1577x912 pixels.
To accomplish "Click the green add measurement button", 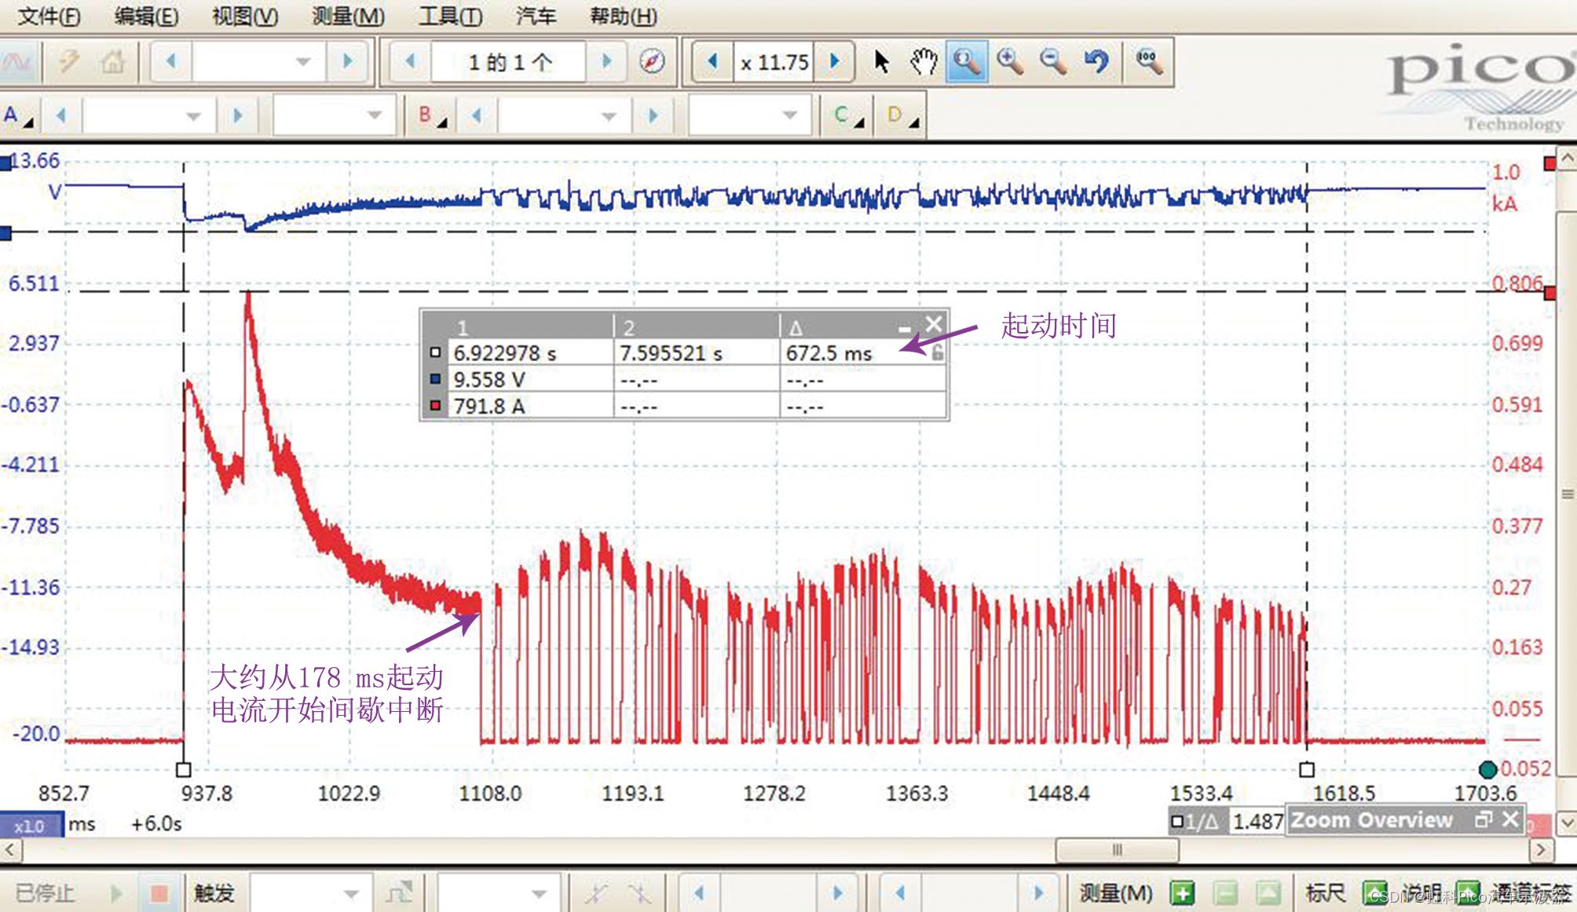I will tap(1182, 892).
